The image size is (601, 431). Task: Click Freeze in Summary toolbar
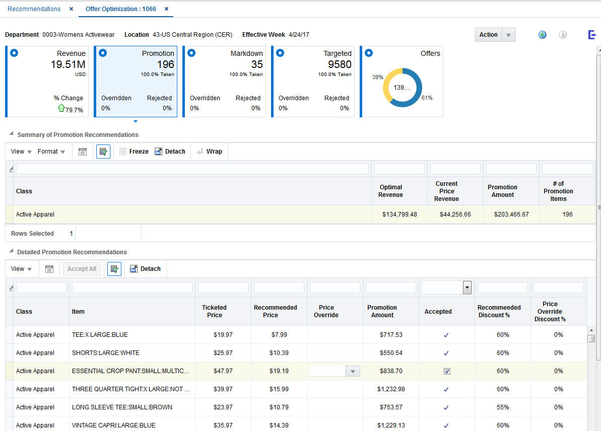tap(134, 152)
